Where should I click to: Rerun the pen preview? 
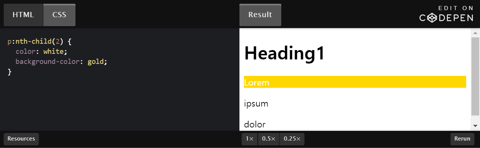(x=462, y=139)
